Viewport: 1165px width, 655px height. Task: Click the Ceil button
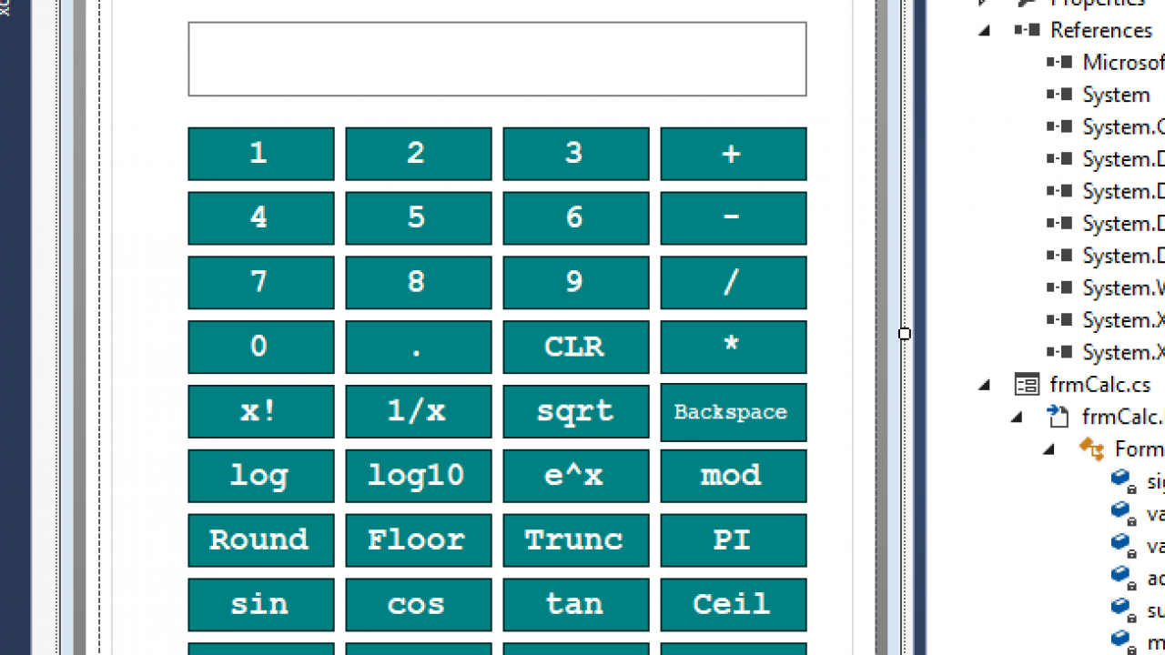click(x=734, y=606)
